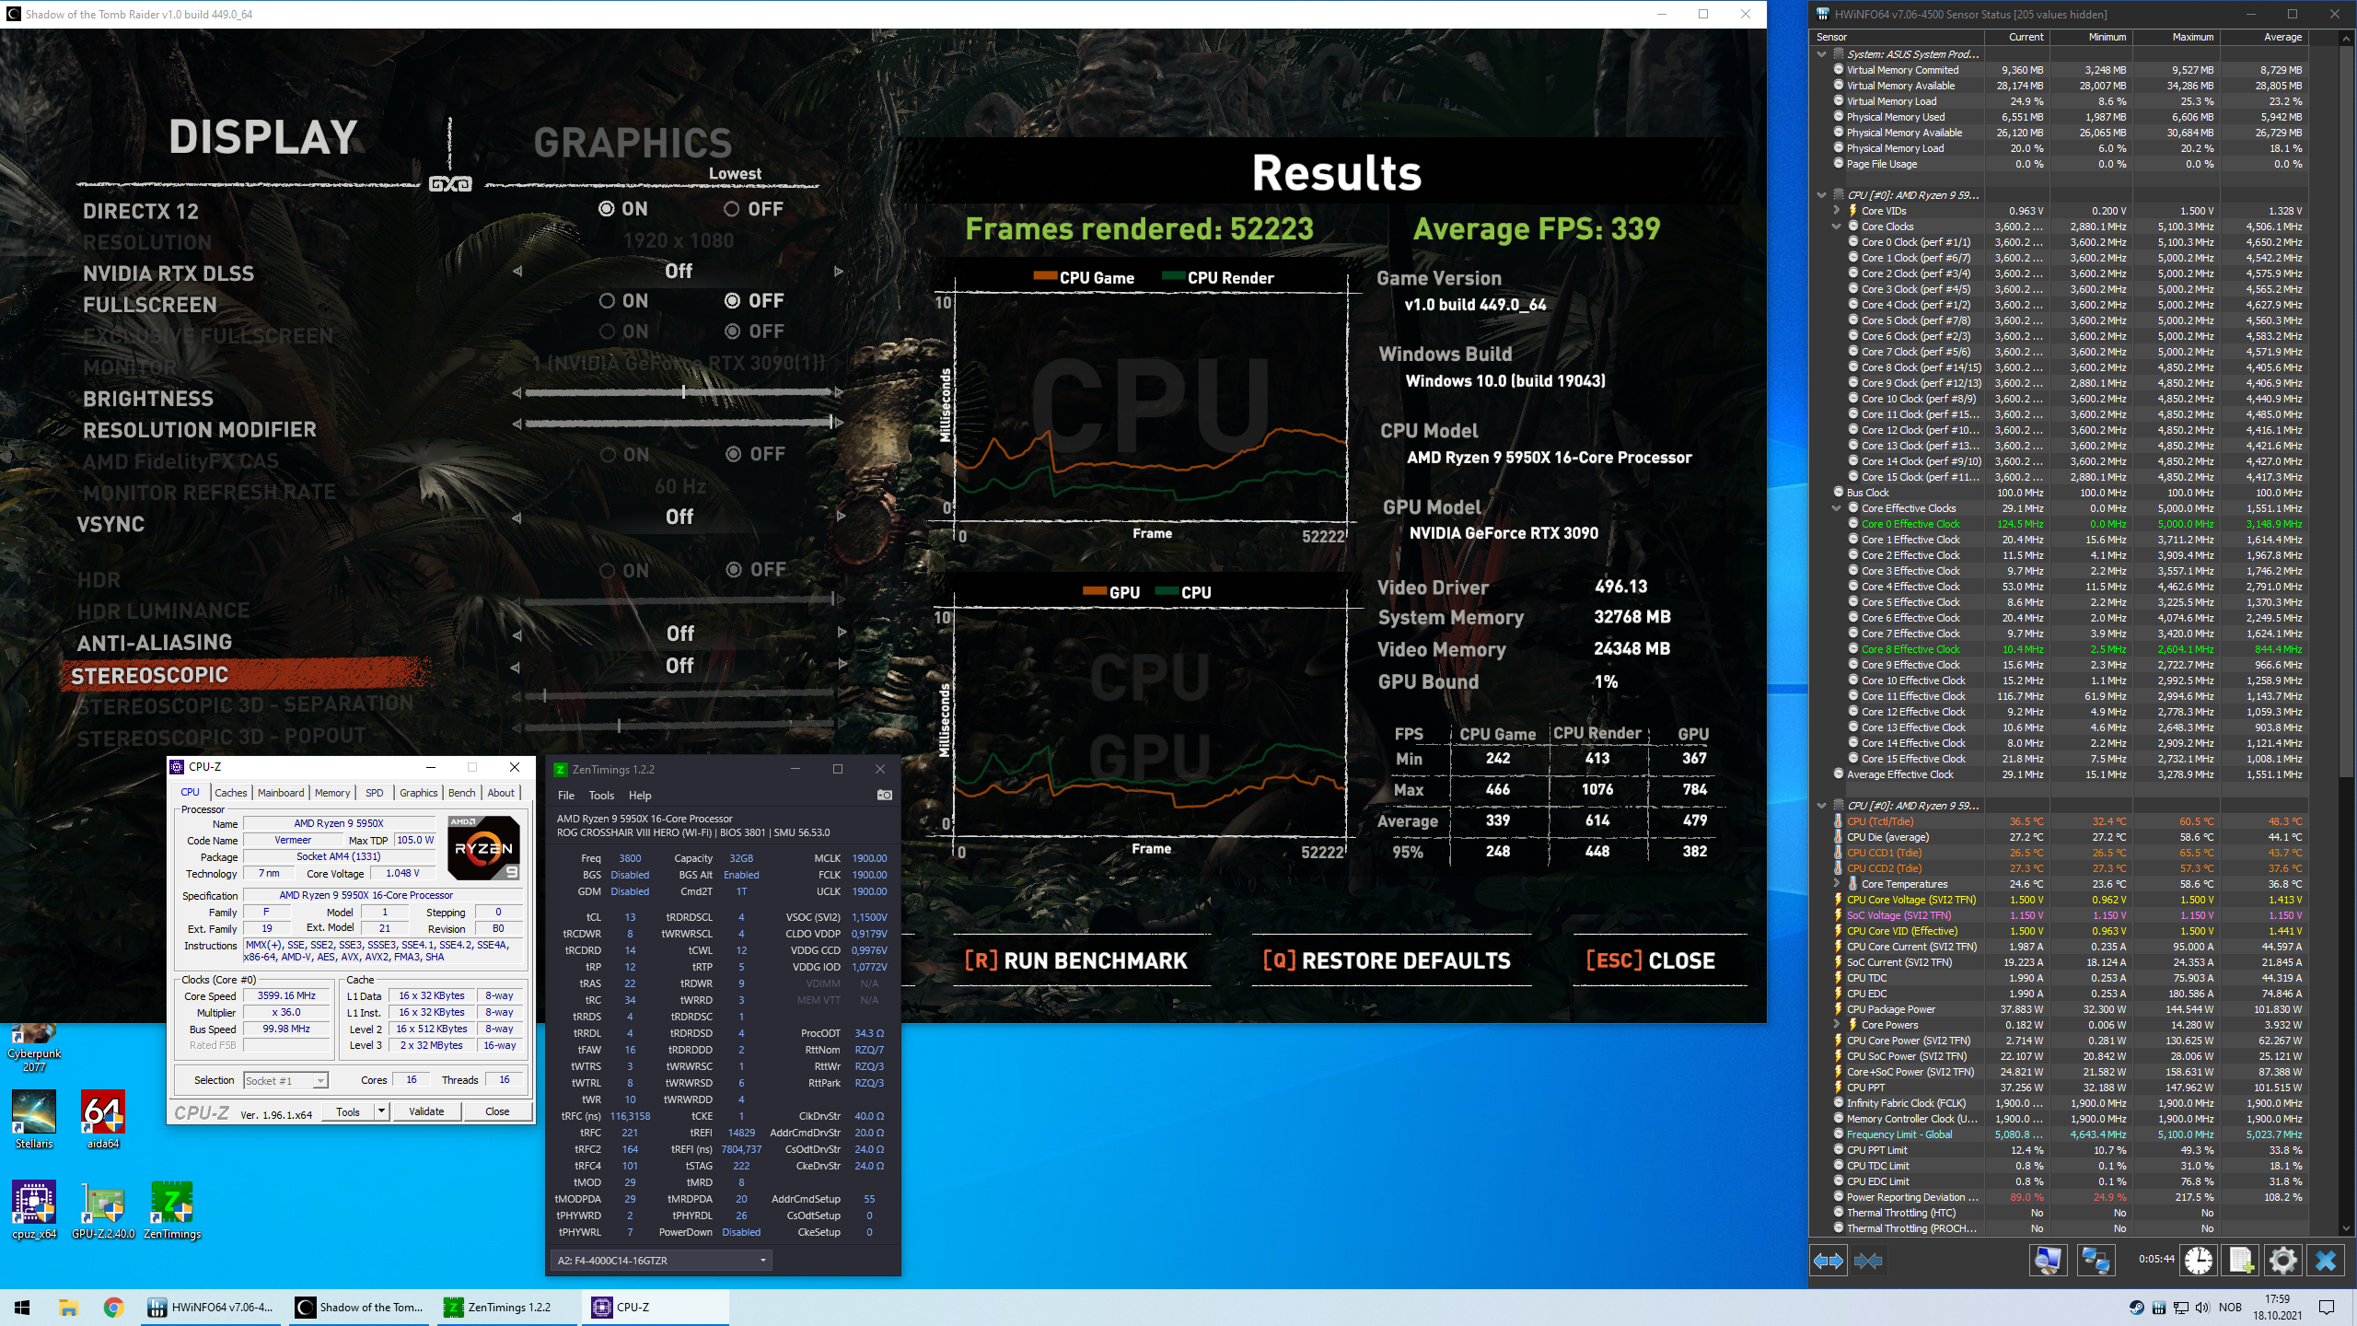Click the Validate button in CPU-Z
Image resolution: width=2357 pixels, height=1326 pixels.
coord(426,1111)
